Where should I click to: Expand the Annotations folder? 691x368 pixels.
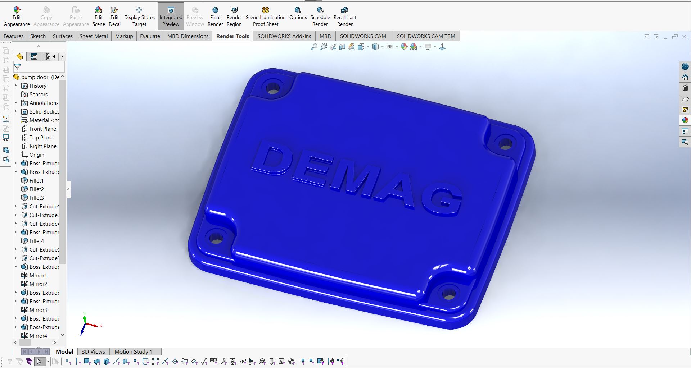click(x=16, y=103)
